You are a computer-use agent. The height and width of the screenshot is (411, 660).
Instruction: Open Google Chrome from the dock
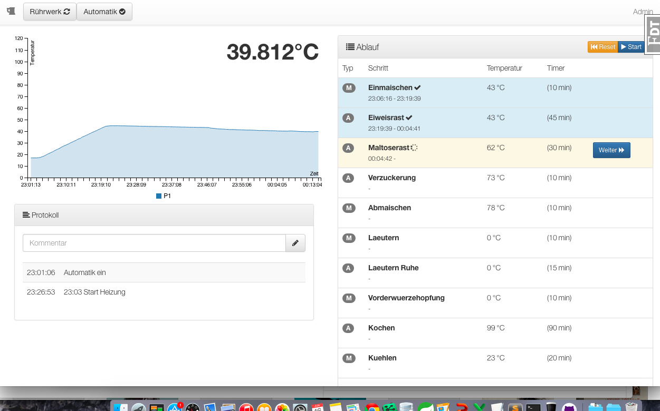coord(372,407)
